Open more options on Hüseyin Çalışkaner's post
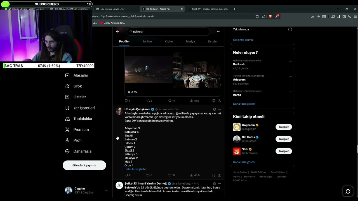This screenshot has width=358, height=201. tap(219, 109)
